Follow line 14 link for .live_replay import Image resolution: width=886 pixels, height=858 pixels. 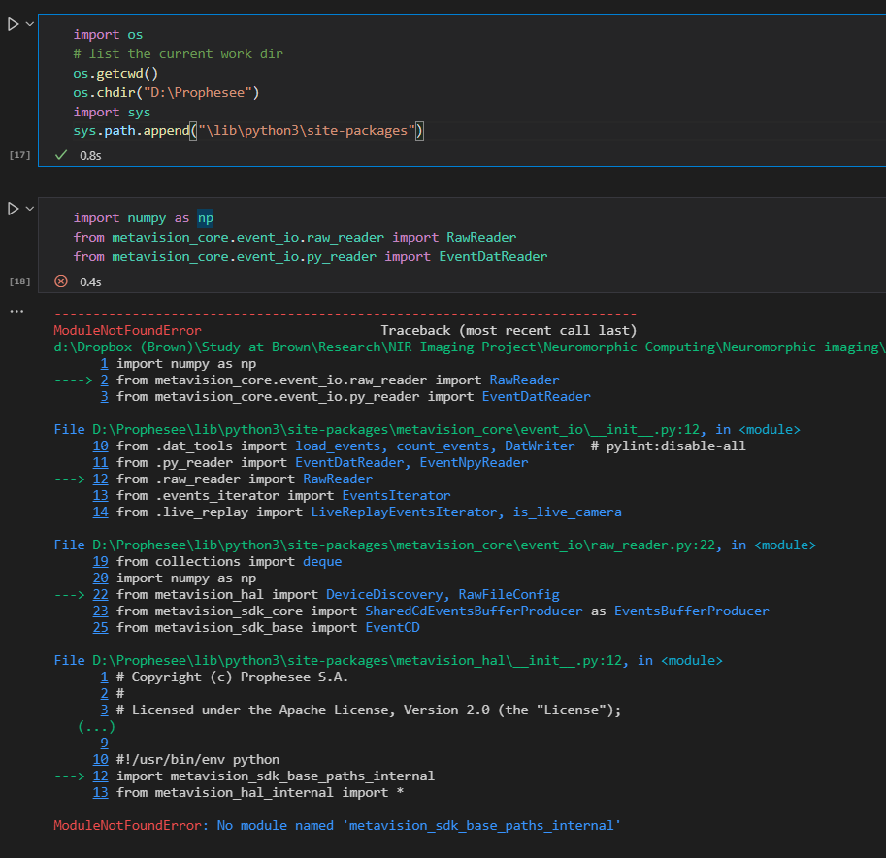[101, 511]
